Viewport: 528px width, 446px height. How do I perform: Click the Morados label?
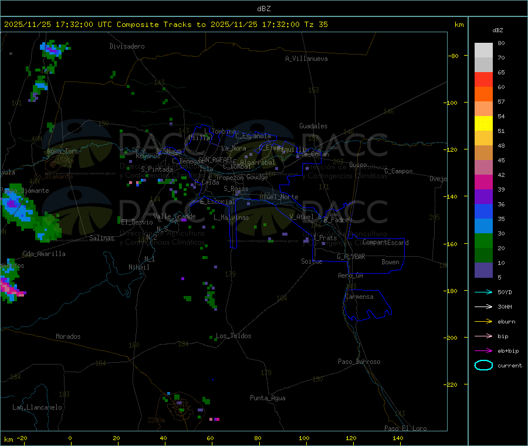pyautogui.click(x=68, y=336)
